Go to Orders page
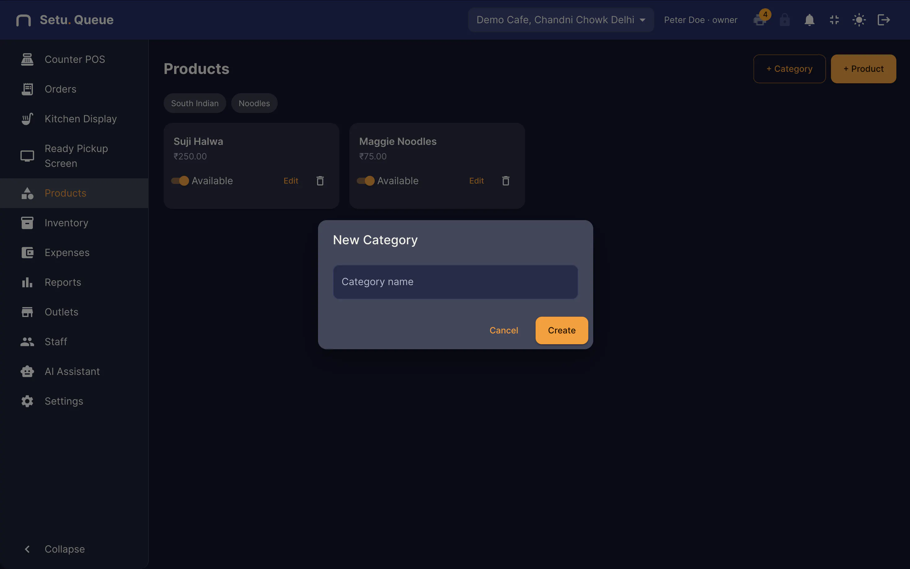The height and width of the screenshot is (569, 910). pos(74,89)
